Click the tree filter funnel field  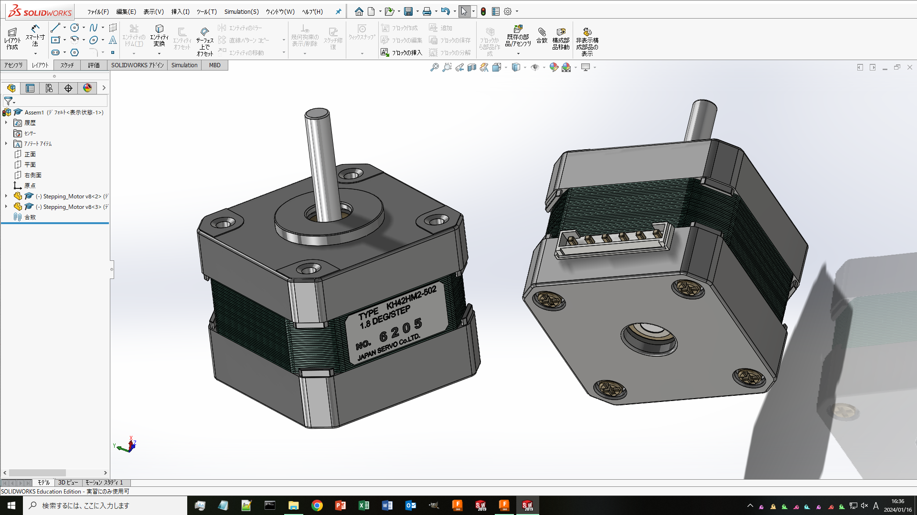tap(55, 101)
